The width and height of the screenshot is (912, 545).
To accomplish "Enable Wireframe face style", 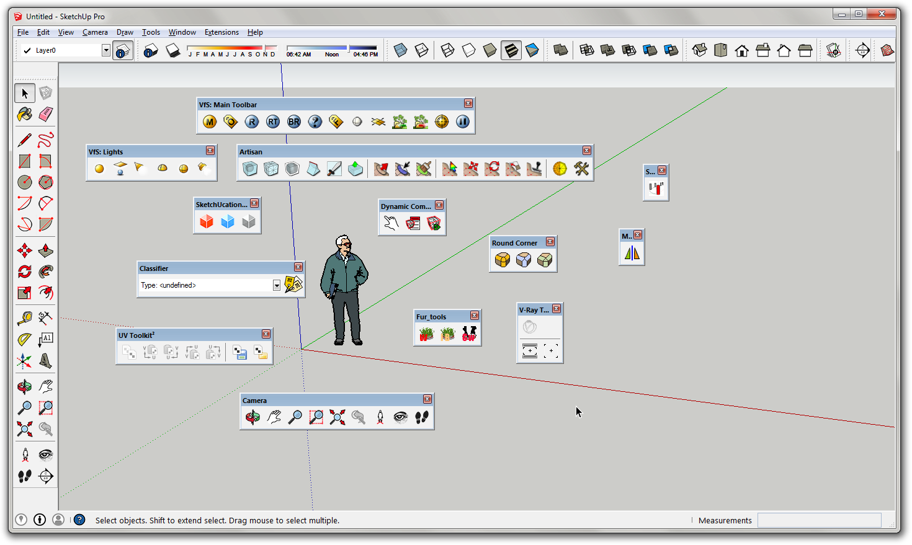I will tap(448, 50).
